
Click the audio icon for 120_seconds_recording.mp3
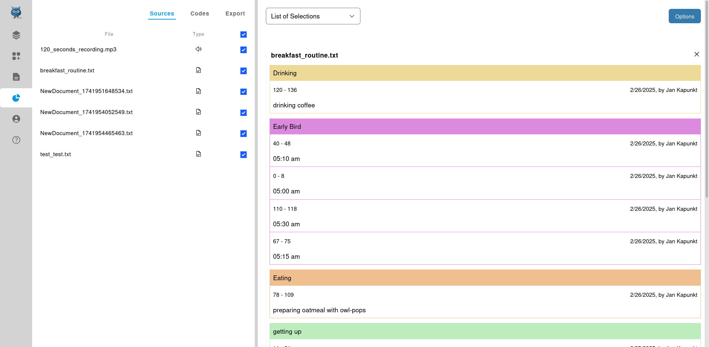pyautogui.click(x=198, y=49)
